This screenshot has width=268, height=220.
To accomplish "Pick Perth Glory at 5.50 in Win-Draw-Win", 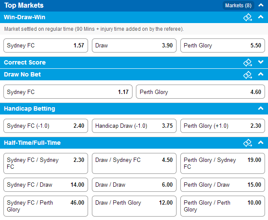I will pos(223,45).
